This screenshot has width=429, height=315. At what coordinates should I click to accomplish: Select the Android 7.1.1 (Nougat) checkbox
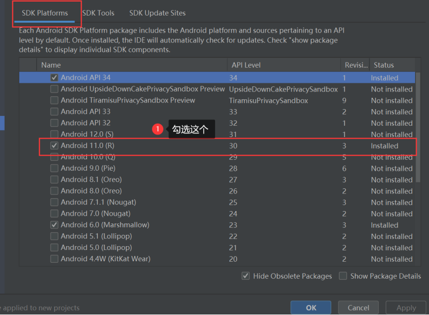click(x=54, y=202)
